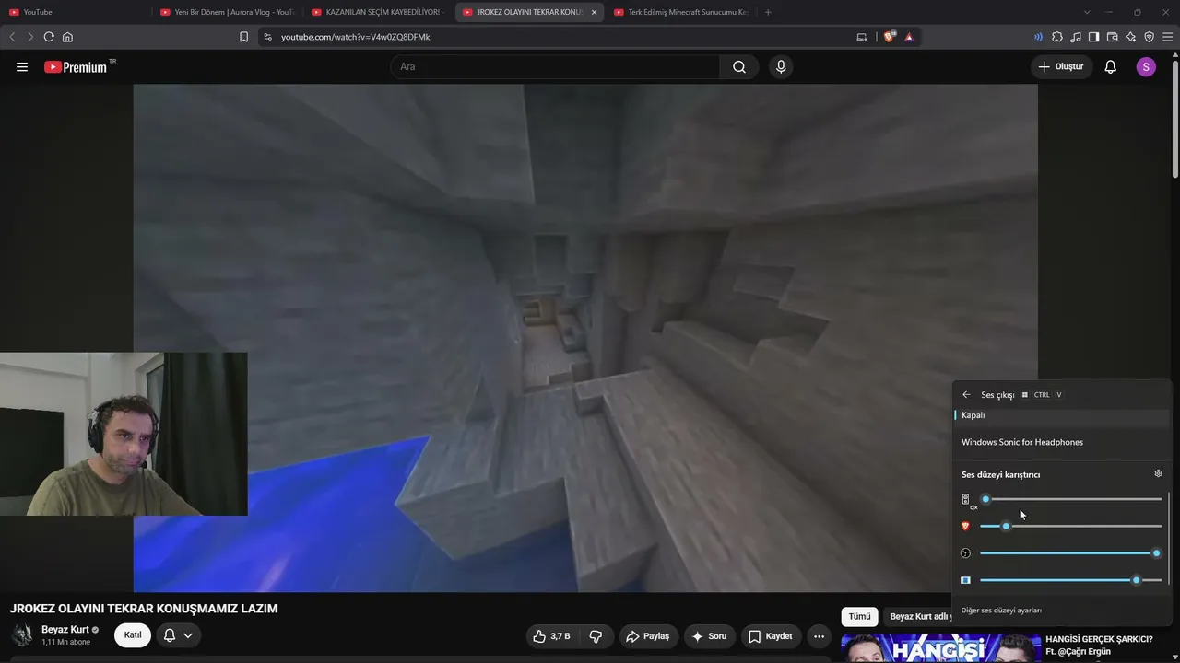The width and height of the screenshot is (1180, 663).
Task: Click the Oluştur create button
Action: (x=1062, y=67)
